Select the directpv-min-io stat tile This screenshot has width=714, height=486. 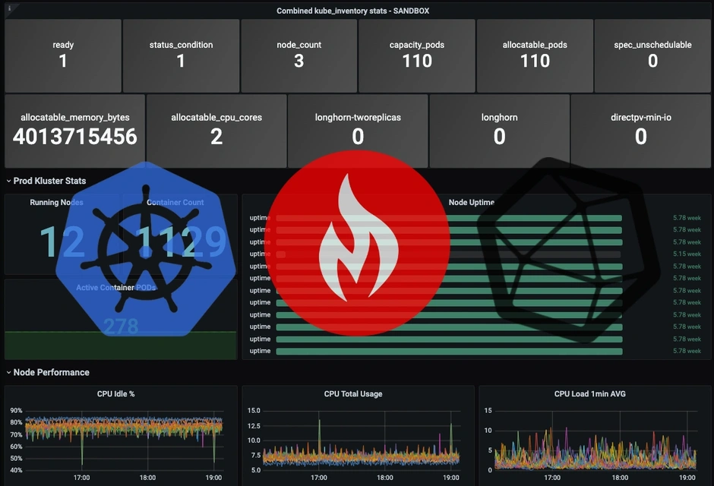pyautogui.click(x=640, y=131)
